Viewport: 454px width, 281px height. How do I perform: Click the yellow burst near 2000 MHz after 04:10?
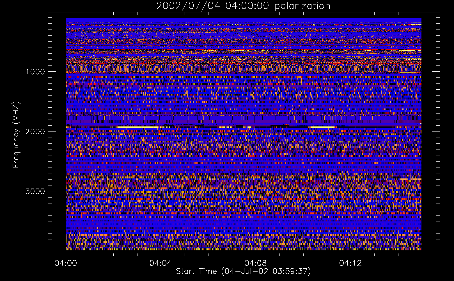click(x=322, y=127)
